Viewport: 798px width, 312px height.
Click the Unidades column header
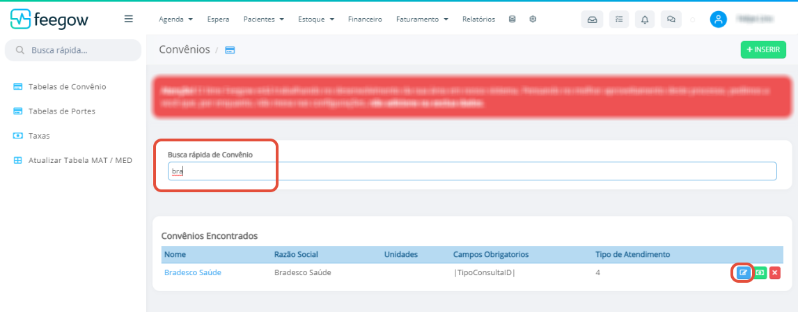(400, 254)
